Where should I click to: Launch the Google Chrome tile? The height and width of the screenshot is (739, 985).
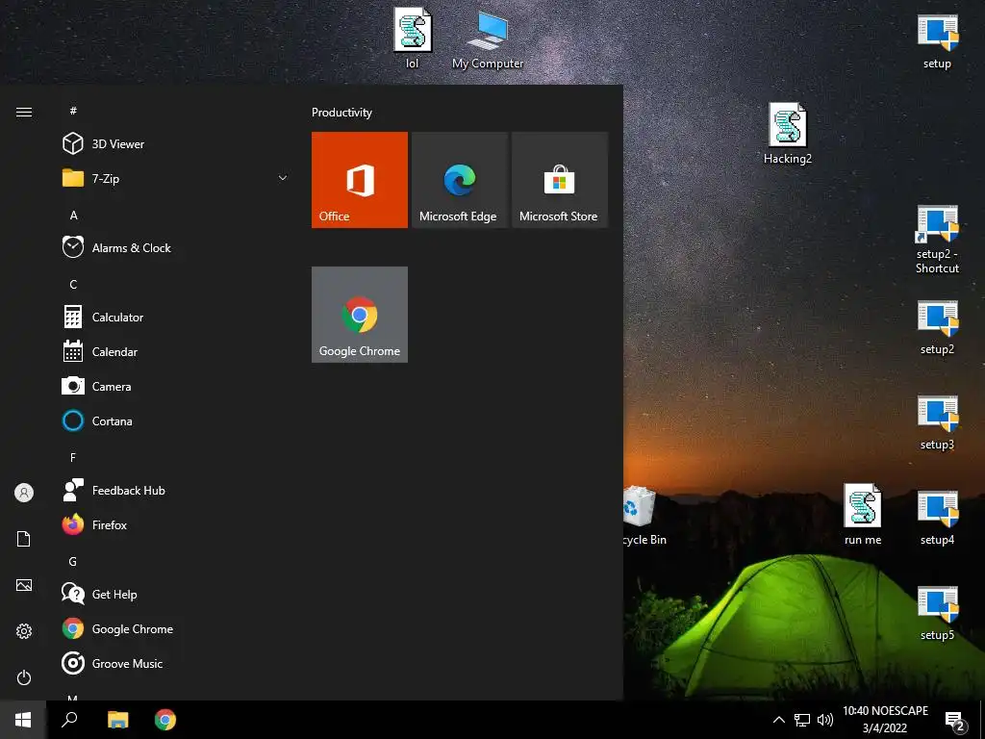360,315
